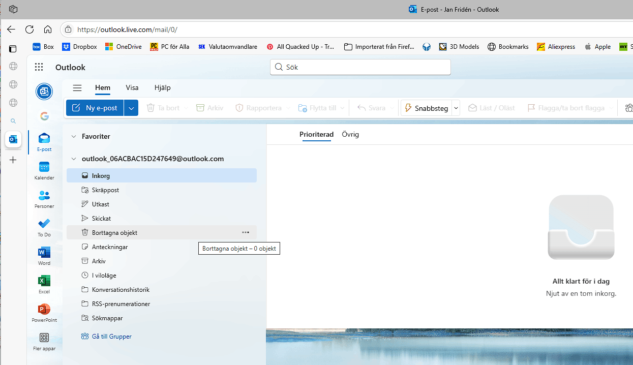This screenshot has height=365, width=633.
Task: Open more options for Borttagna objekt
Action: [x=246, y=232]
